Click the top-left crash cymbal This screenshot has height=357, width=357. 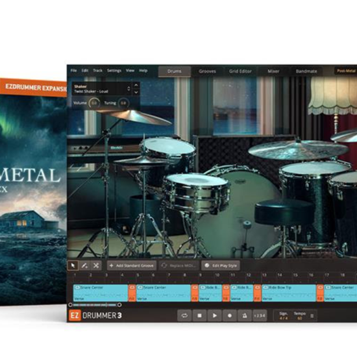coord(136,117)
